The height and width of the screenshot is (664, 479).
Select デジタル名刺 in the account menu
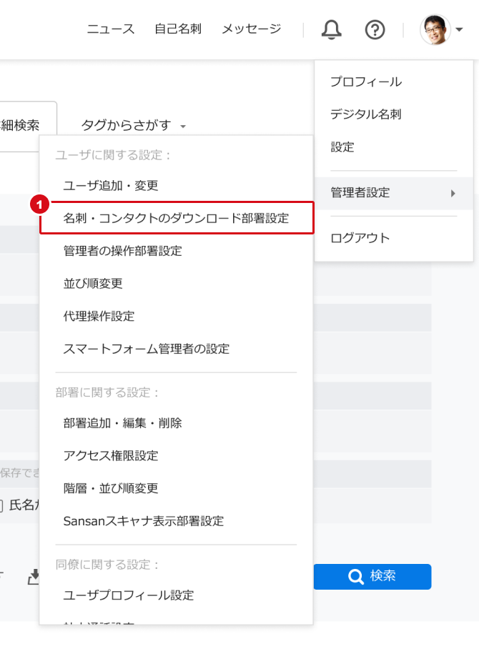click(365, 114)
